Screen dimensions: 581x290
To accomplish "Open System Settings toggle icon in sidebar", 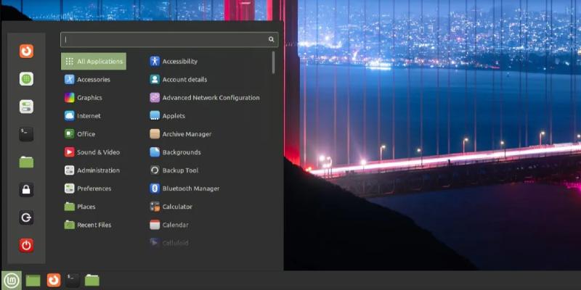I will point(26,107).
